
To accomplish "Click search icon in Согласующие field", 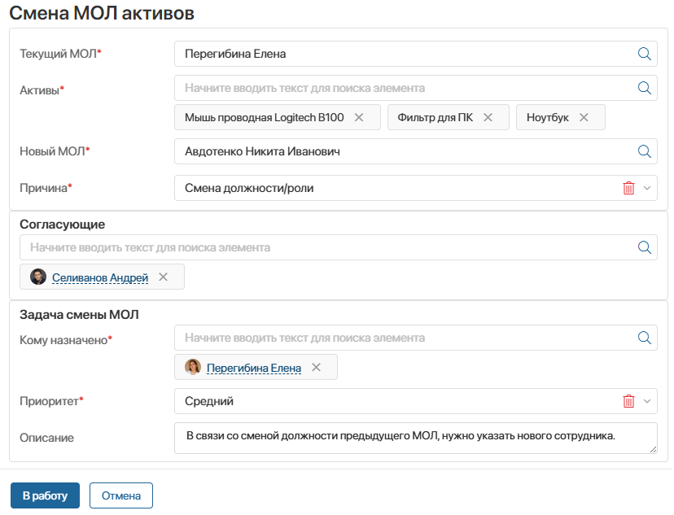I will pos(644,247).
